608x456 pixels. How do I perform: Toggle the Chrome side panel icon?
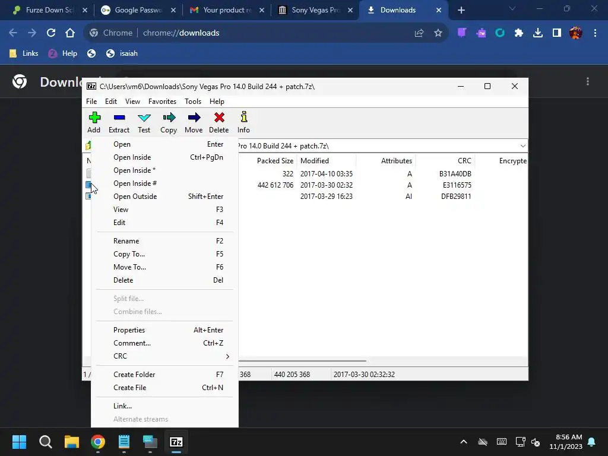tap(557, 33)
